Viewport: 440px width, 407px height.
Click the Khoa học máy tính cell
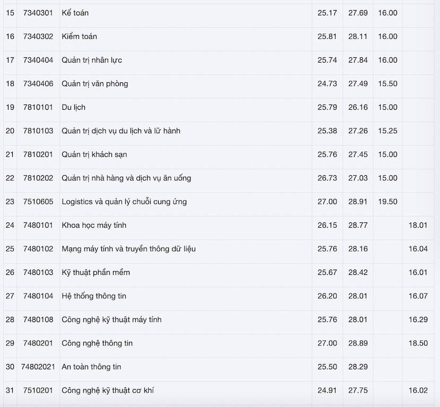click(x=94, y=226)
